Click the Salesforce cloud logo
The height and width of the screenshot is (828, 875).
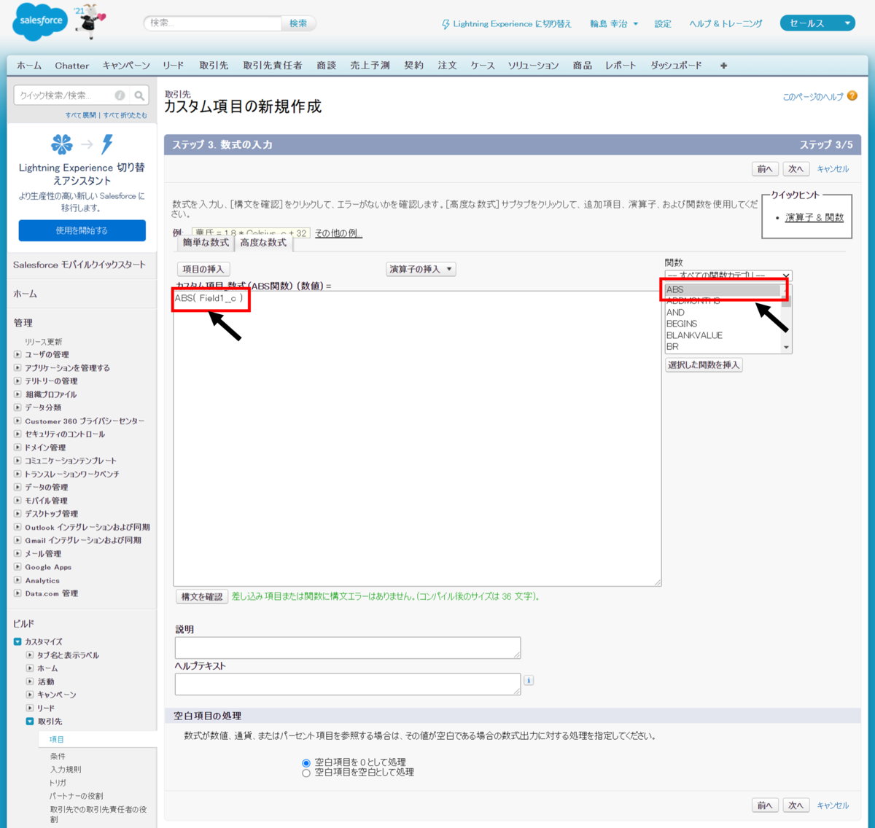pos(40,21)
